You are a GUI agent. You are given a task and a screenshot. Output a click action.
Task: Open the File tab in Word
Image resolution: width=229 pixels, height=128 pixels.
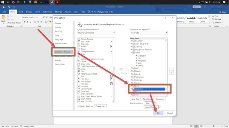4,12
